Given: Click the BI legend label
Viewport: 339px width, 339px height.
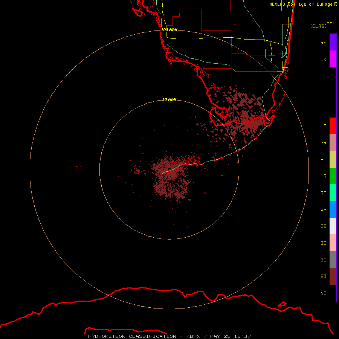Looking at the screenshot, I should pyautogui.click(x=324, y=276).
